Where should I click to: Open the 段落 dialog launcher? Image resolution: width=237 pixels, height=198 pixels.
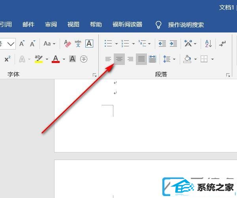[228, 75]
